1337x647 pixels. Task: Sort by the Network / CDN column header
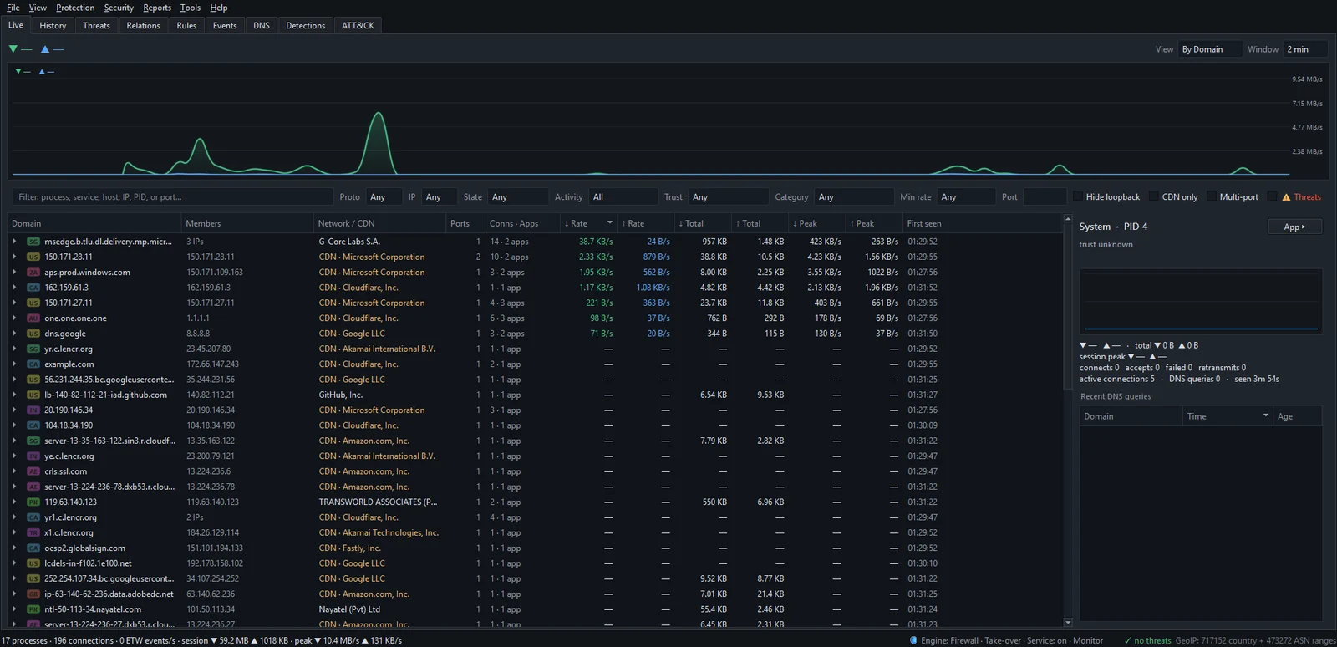(x=379, y=223)
